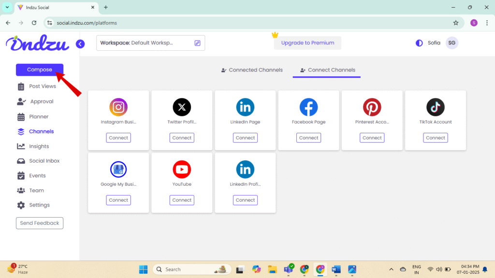Image resolution: width=495 pixels, height=278 pixels.
Task: Open the Social Inbox
Action: click(x=38, y=161)
